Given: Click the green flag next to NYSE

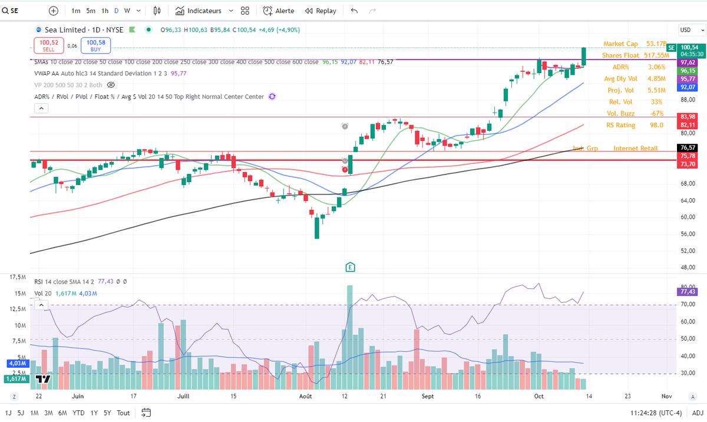Looking at the screenshot, I should (x=133, y=29).
